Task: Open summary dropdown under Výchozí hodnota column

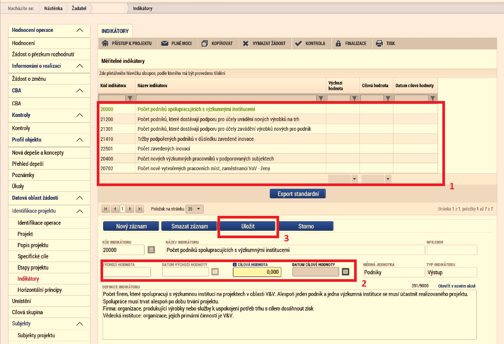Action: [354, 179]
